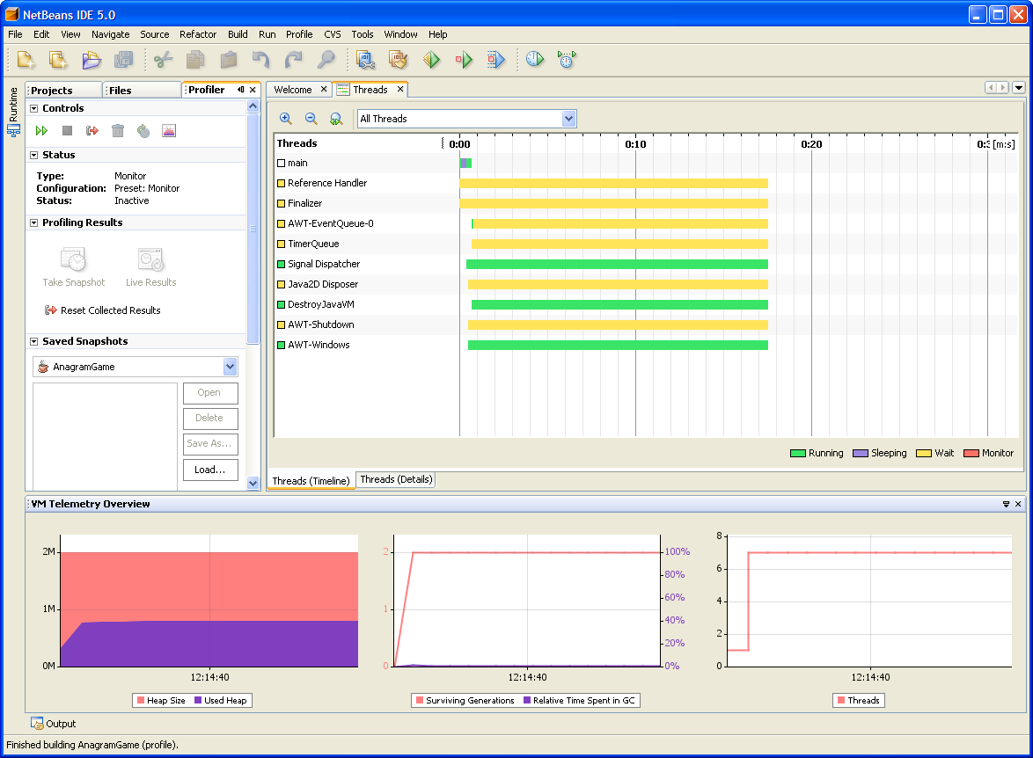Click the Wait yellow legend swatch

pos(924,453)
